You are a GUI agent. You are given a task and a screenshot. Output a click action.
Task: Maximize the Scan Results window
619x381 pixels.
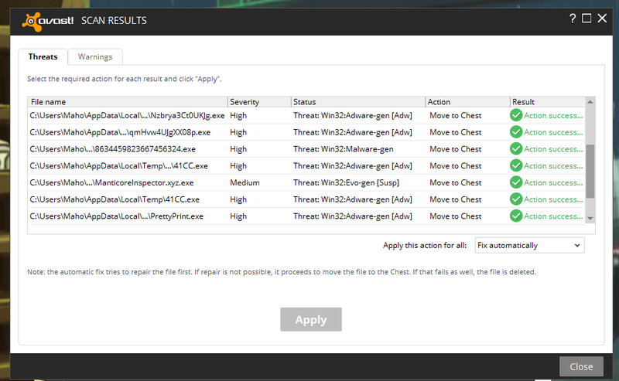pyautogui.click(x=587, y=18)
